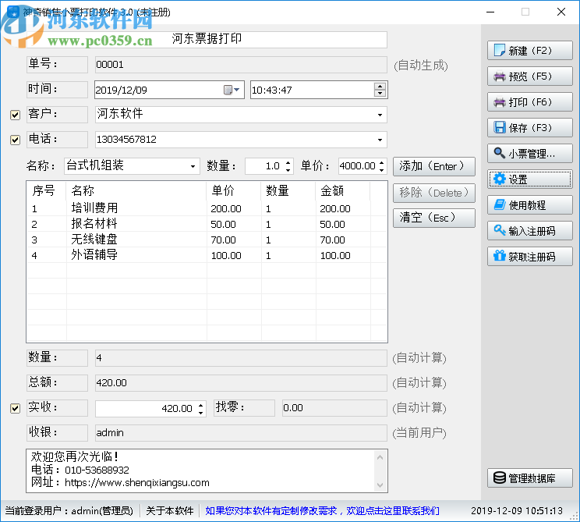Viewport: 580px width, 522px height.
Task: Click the 金额 column header
Action: [x=342, y=190]
